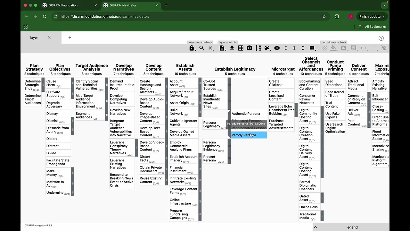410x231 pixels.
Task: Collapse all sub-techniques in layer controls
Action: tap(303, 48)
